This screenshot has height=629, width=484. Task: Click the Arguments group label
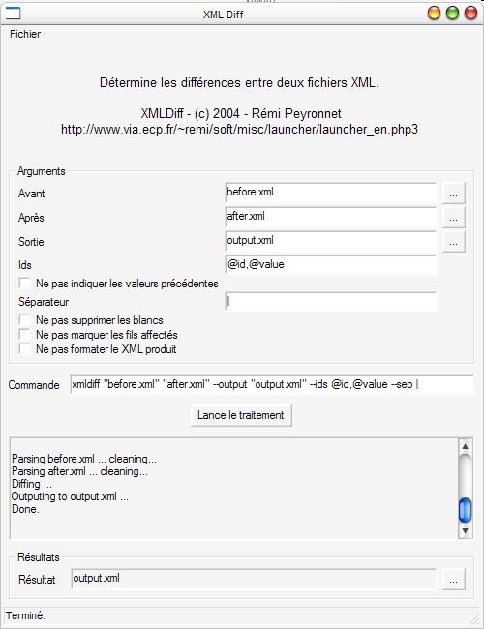[41, 171]
